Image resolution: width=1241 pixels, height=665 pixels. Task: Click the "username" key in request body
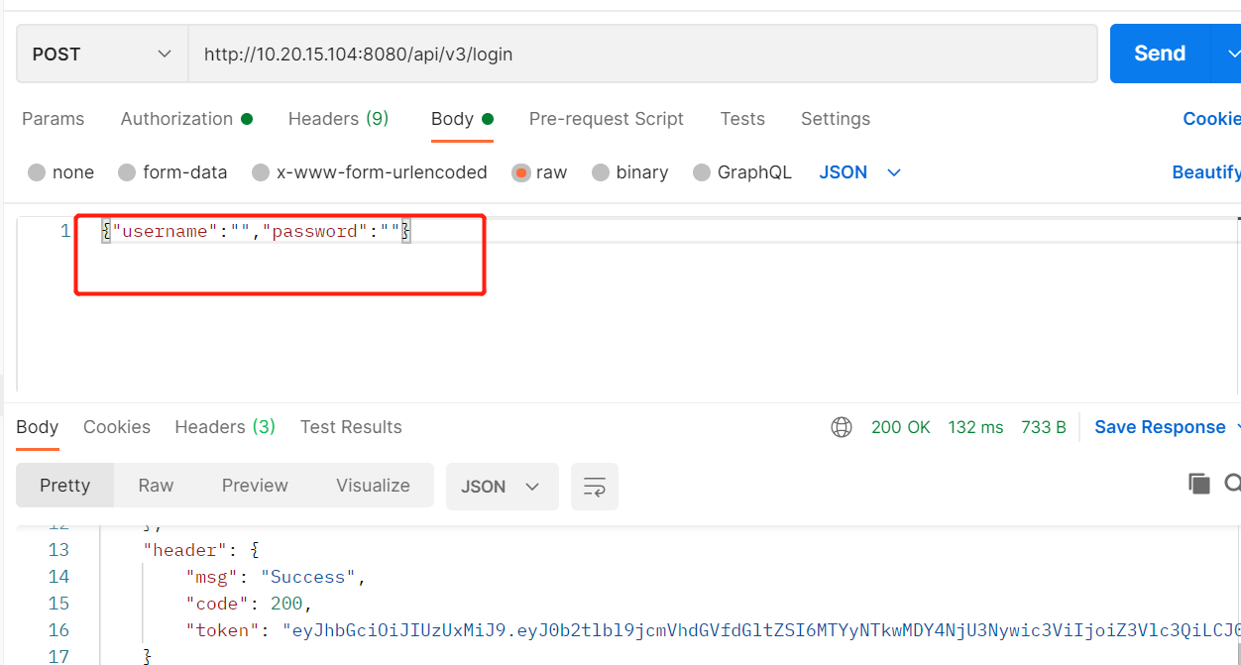[164, 231]
